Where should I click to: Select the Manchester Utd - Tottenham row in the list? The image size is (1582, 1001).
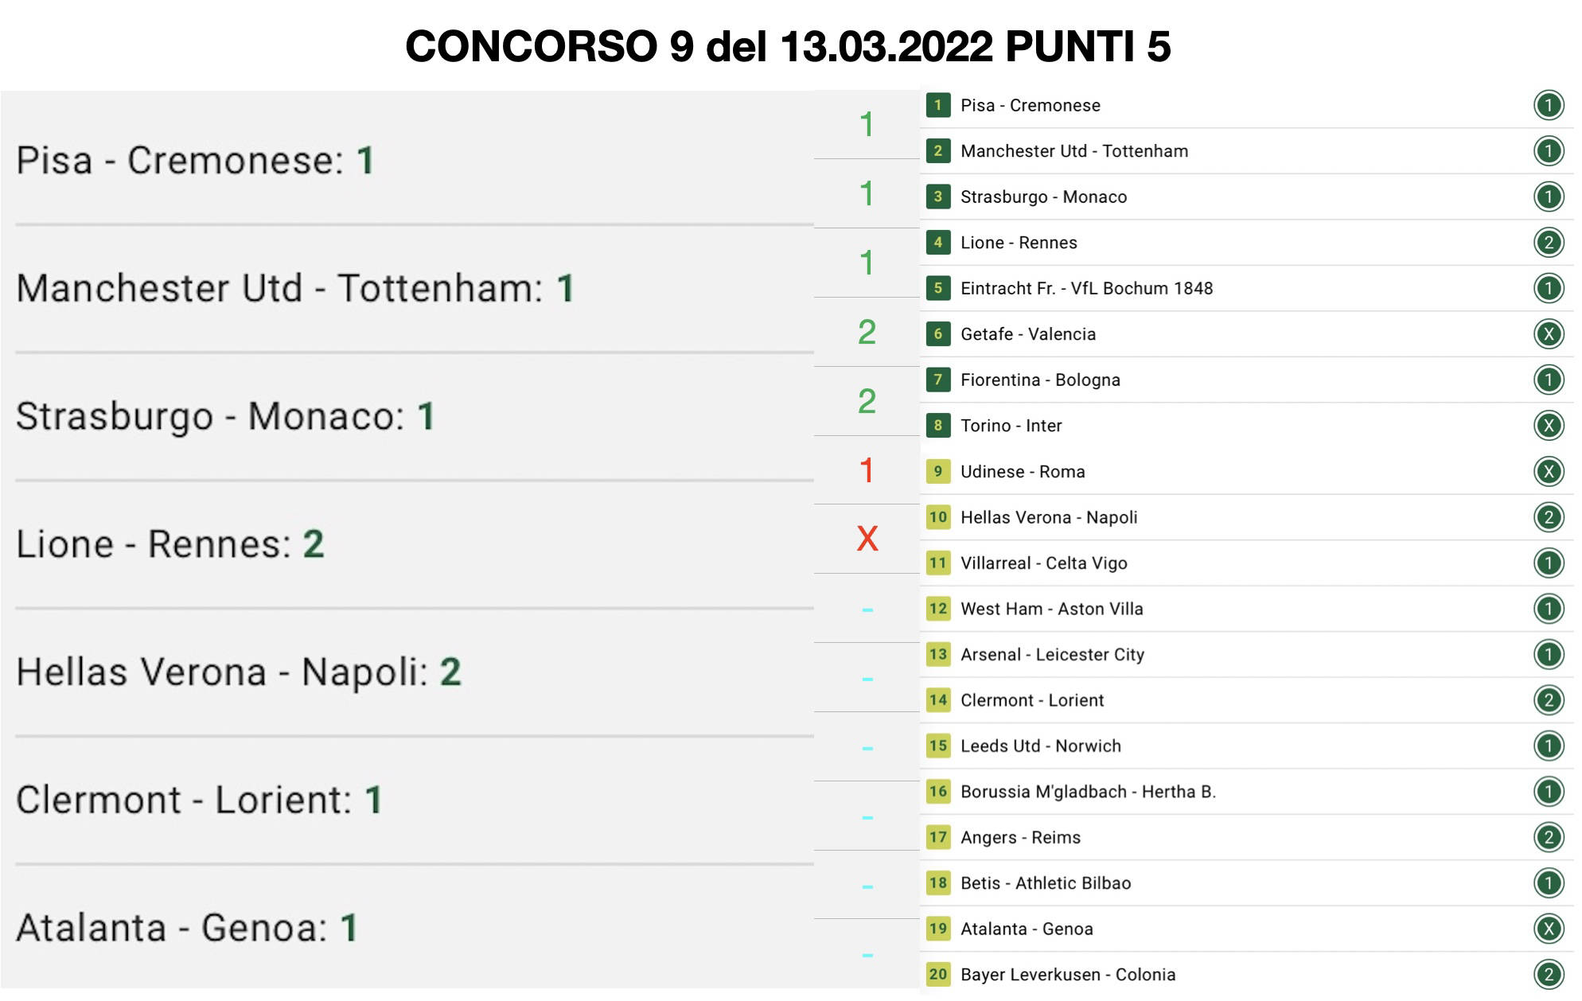click(1073, 151)
